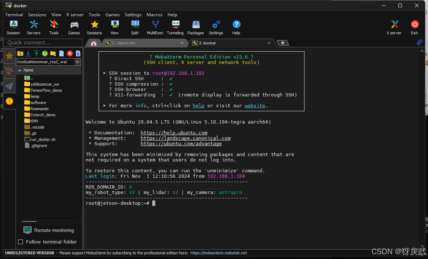Image resolution: width=428 pixels, height=259 pixels.
Task: Activate the MultiExec icon
Action: coord(155,27)
